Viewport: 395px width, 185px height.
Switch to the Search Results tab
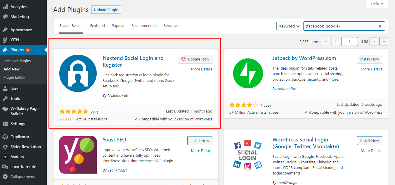click(71, 26)
